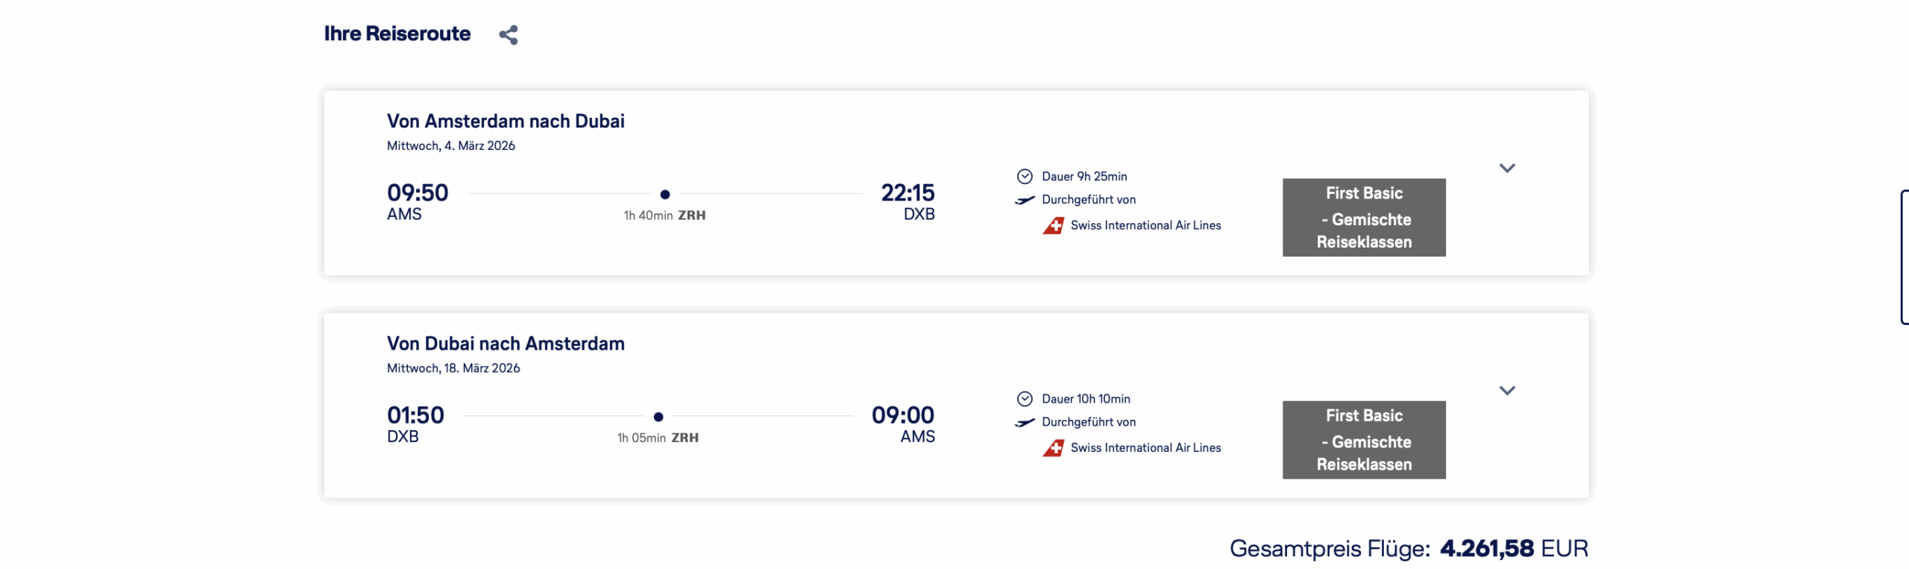Click the total price 4.261,58 EUR
Image resolution: width=1909 pixels, height=569 pixels.
[x=1513, y=548]
